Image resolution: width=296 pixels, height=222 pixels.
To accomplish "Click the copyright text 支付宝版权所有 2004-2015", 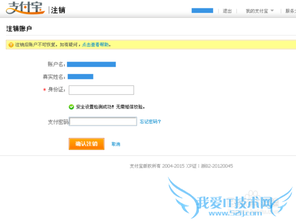I will (157, 166).
